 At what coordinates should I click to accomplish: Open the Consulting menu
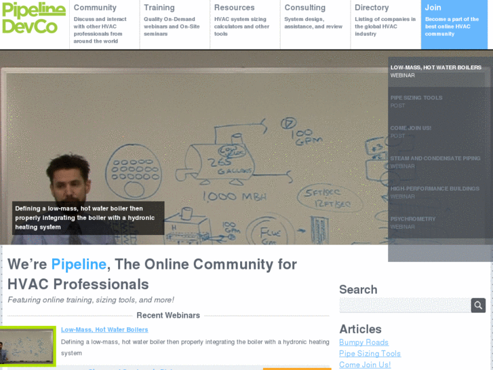[315, 24]
